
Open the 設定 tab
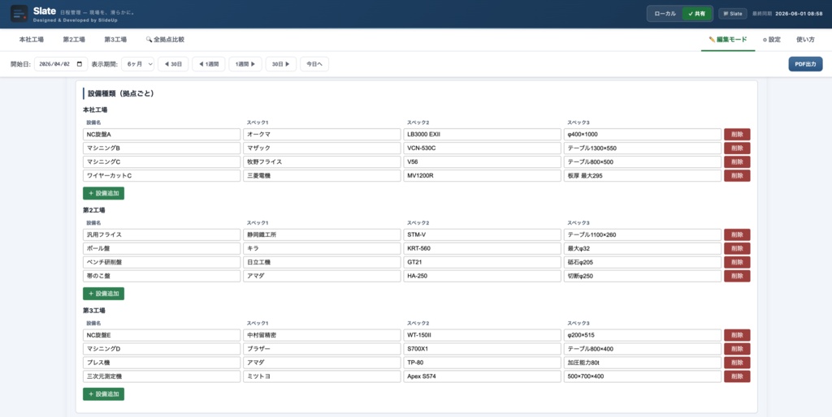pyautogui.click(x=772, y=40)
